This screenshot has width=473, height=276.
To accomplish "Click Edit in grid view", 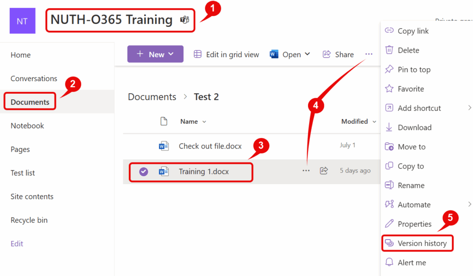I will pos(226,54).
